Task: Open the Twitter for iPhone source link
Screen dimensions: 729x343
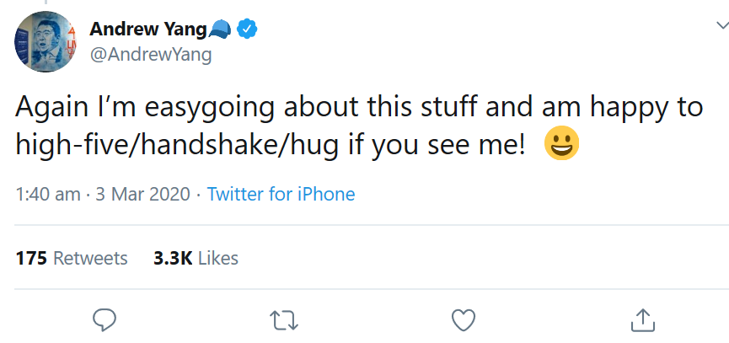Action: point(281,194)
